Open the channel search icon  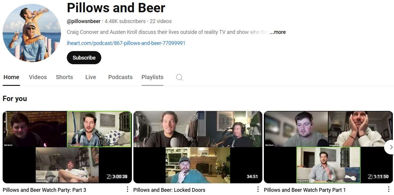pyautogui.click(x=179, y=77)
